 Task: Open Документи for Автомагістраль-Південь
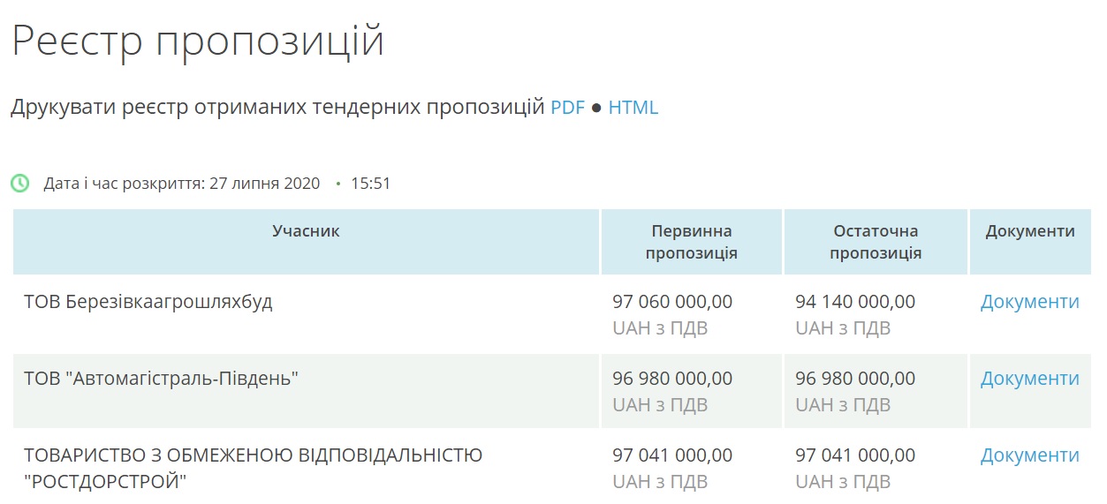(x=1030, y=378)
